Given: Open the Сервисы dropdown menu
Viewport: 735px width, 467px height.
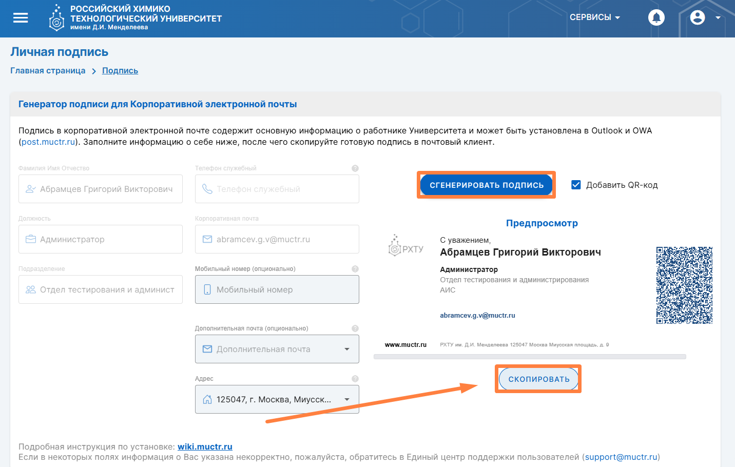Looking at the screenshot, I should pos(595,17).
